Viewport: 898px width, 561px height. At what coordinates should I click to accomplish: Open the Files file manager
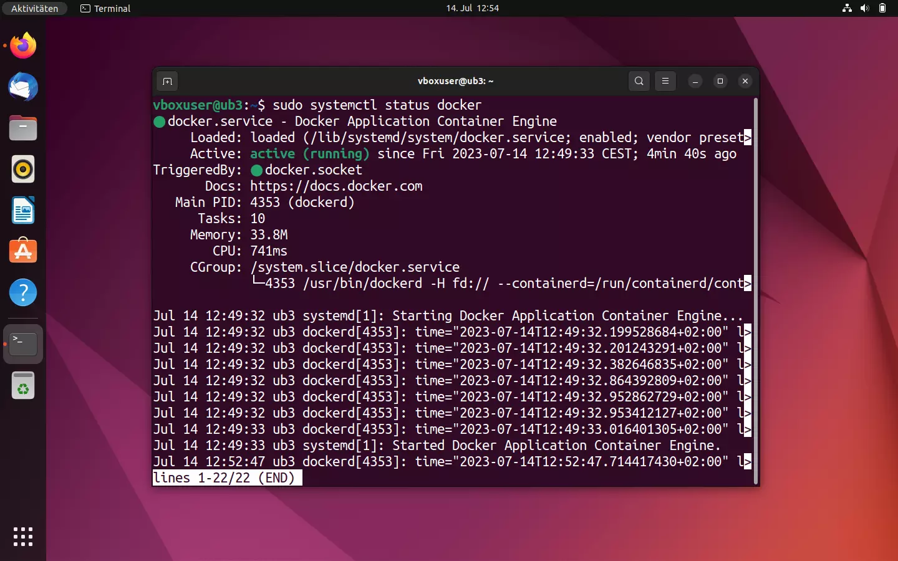tap(22, 128)
